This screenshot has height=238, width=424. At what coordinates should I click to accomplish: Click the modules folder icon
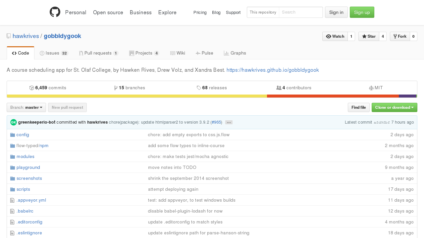13,157
